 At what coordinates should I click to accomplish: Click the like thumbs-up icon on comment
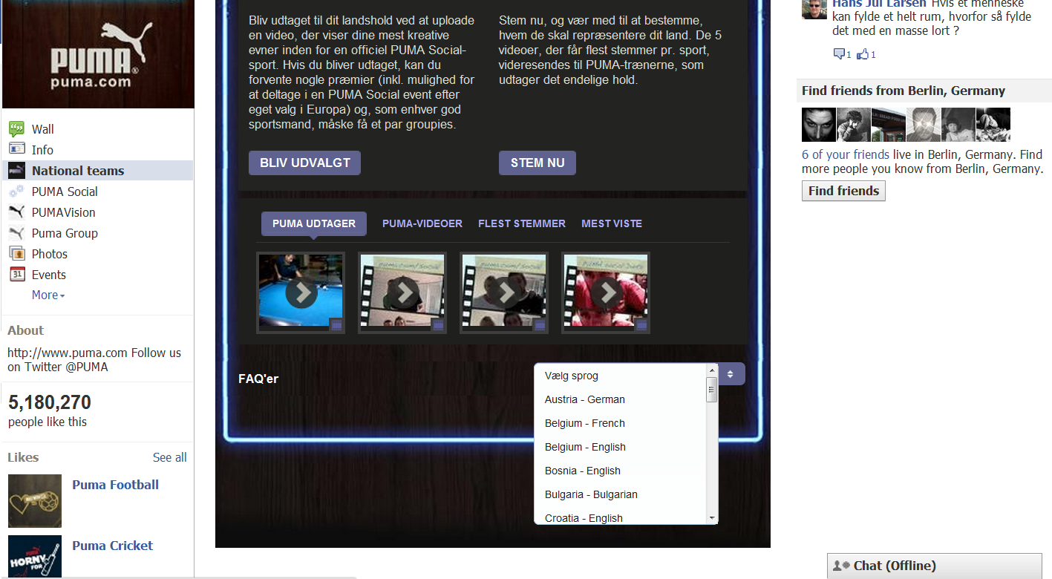(x=863, y=54)
